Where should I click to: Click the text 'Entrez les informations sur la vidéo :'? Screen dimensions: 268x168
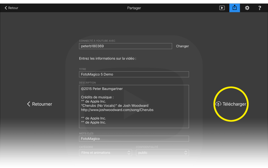click(107, 58)
